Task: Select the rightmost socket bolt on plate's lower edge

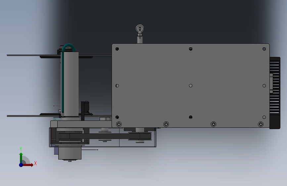Action: tap(261, 124)
